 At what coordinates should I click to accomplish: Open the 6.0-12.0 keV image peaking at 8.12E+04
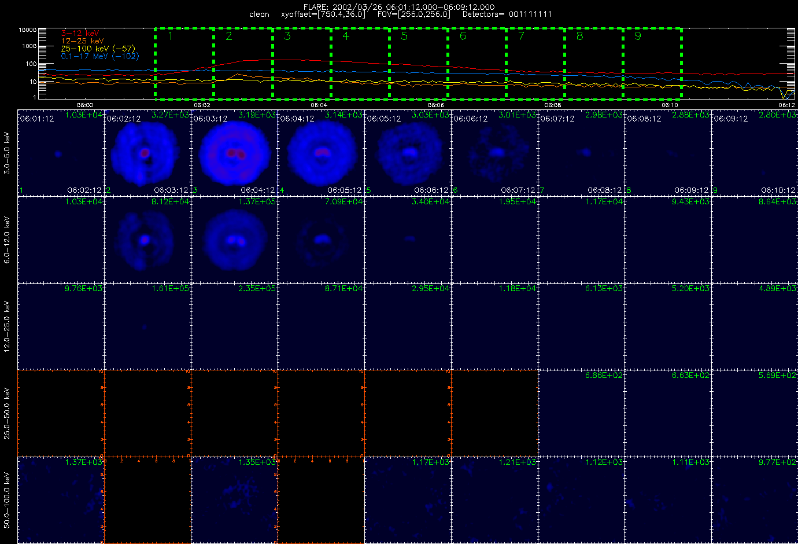click(x=147, y=240)
